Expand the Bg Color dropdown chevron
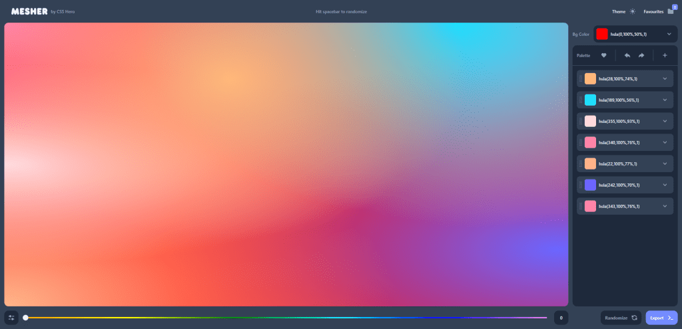682x329 pixels. pos(669,34)
